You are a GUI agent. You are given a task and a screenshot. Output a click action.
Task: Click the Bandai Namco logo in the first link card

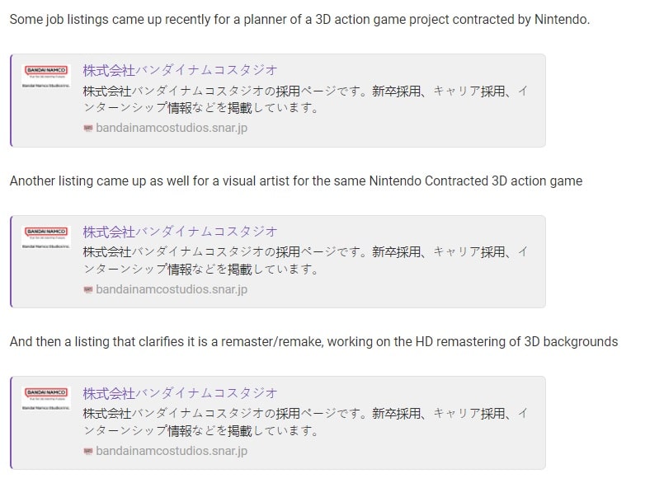click(x=46, y=76)
